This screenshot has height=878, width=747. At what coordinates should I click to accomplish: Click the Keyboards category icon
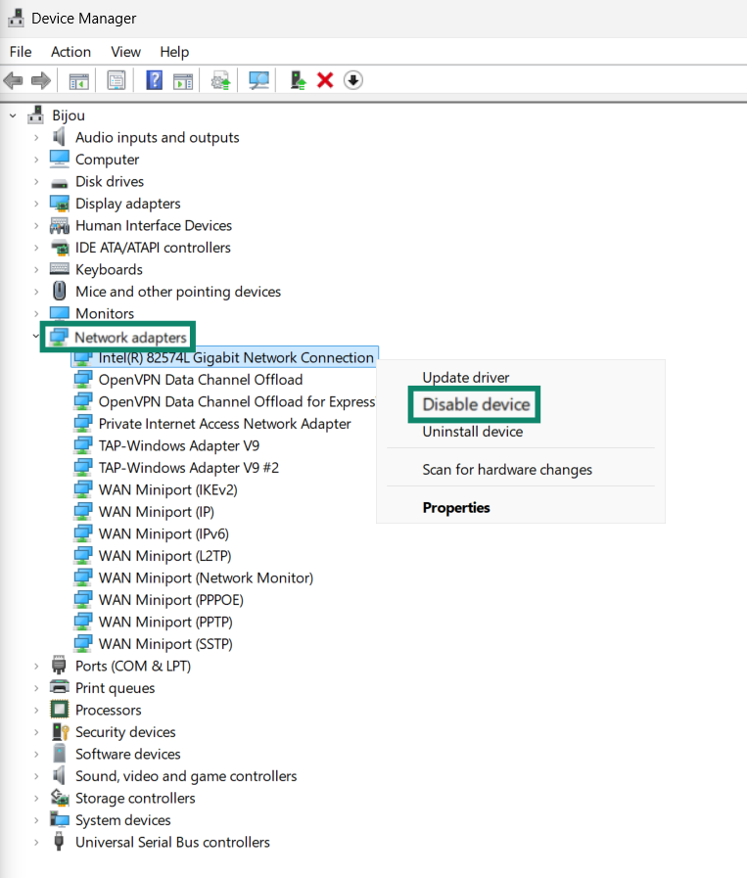[60, 269]
